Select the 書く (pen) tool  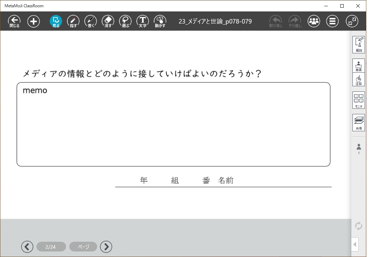(x=91, y=21)
